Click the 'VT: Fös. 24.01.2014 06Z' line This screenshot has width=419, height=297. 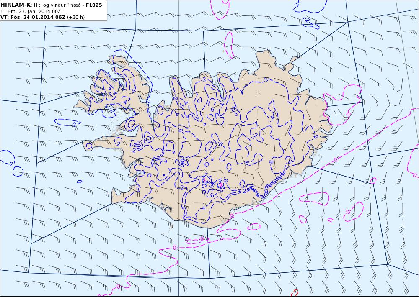33,17
